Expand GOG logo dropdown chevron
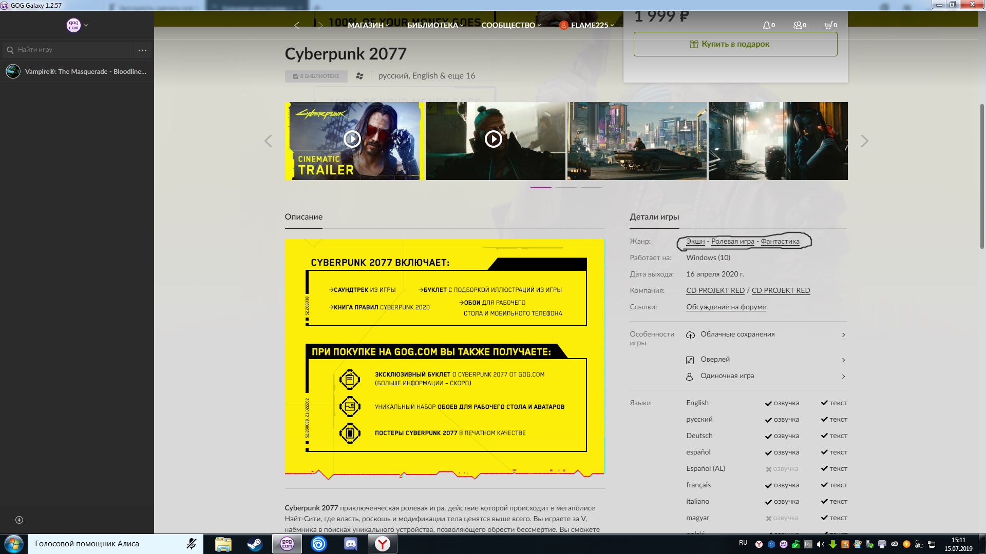This screenshot has height=554, width=986. pyautogui.click(x=86, y=25)
